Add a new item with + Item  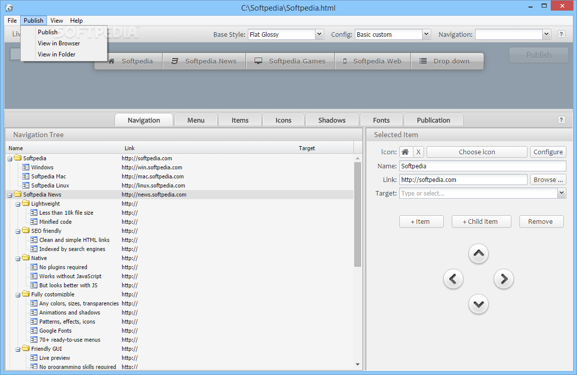(x=422, y=221)
